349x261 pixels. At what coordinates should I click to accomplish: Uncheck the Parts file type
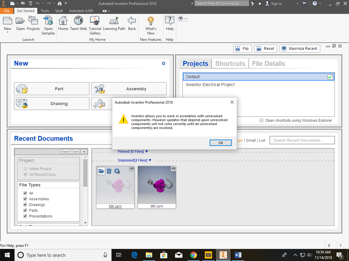[25, 210]
